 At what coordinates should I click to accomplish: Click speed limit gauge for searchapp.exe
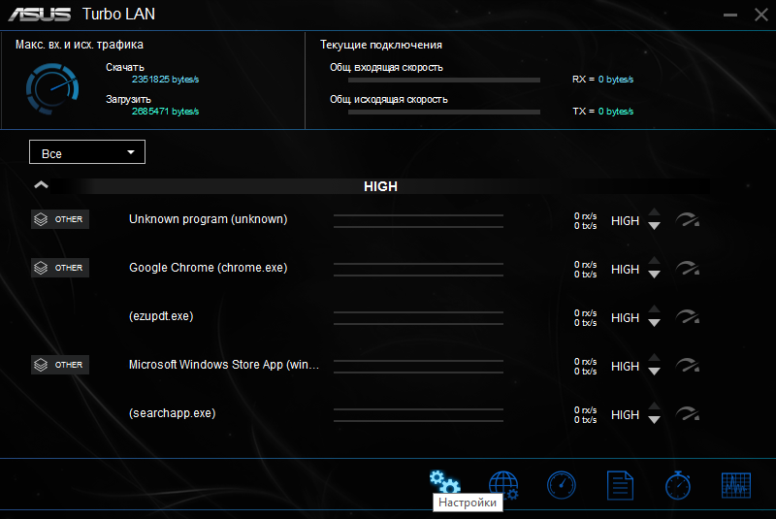[688, 413]
